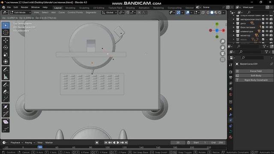274x154 pixels.
Task: Open the Physics properties tab
Action: click(x=231, y=120)
